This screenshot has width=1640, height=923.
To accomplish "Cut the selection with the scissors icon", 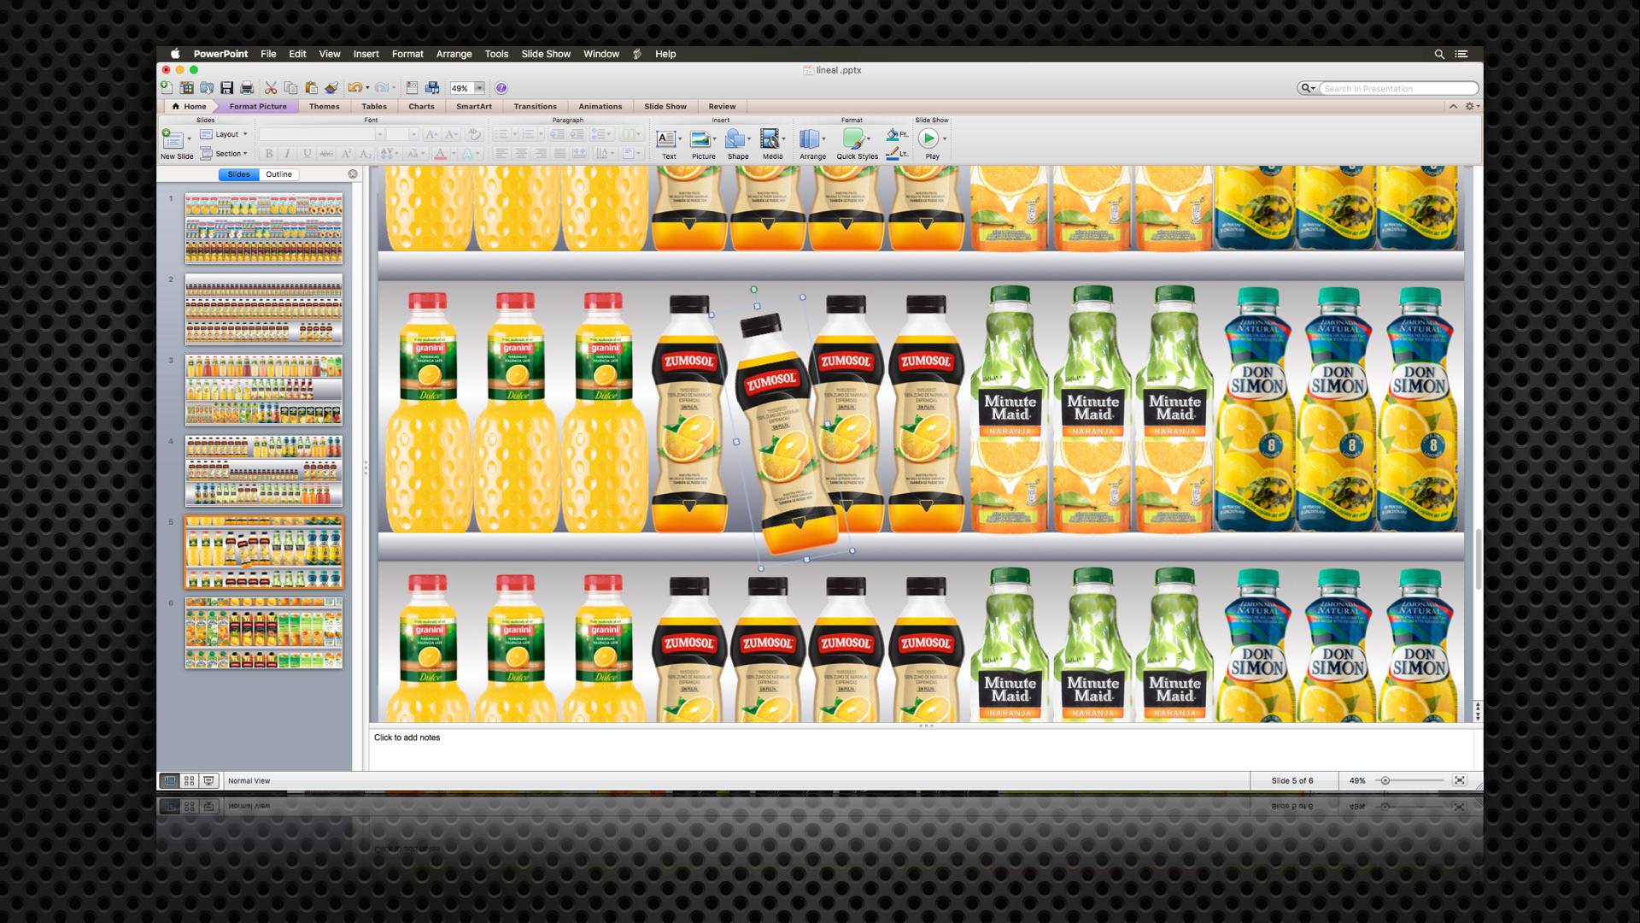I will pyautogui.click(x=271, y=88).
